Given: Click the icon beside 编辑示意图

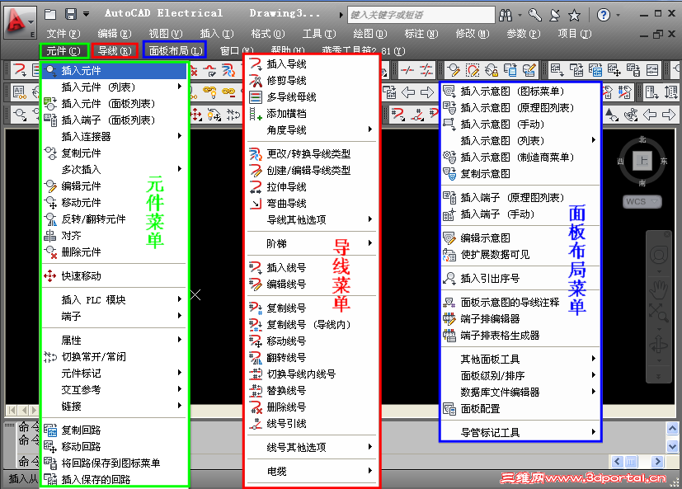Looking at the screenshot, I should [449, 238].
